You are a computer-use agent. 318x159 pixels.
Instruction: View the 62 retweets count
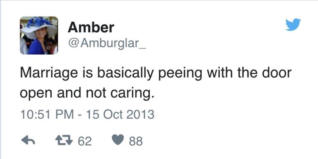click(85, 141)
